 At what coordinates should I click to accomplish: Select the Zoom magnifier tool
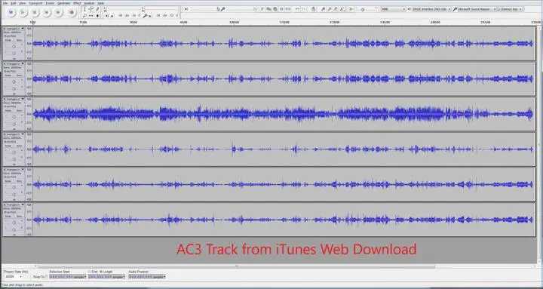84,16
